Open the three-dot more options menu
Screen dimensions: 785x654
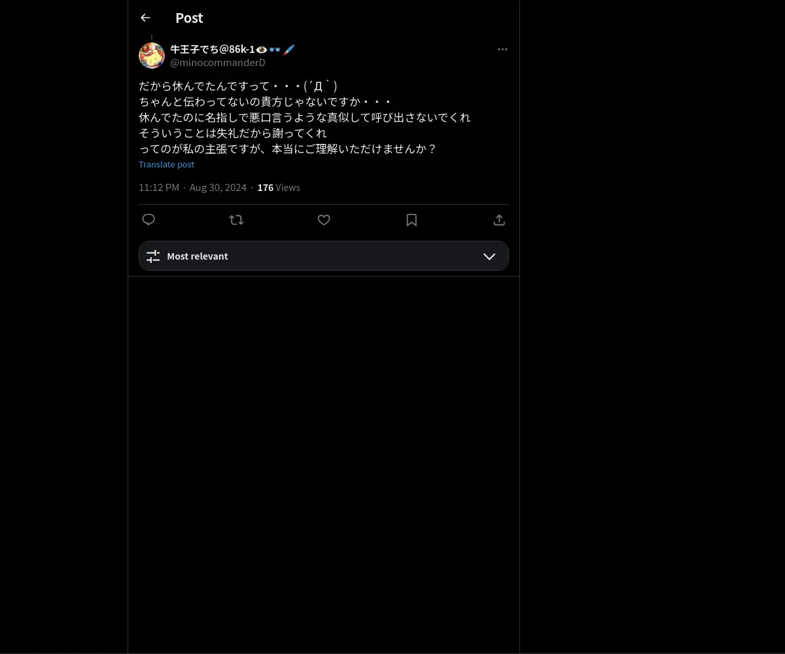pyautogui.click(x=502, y=49)
